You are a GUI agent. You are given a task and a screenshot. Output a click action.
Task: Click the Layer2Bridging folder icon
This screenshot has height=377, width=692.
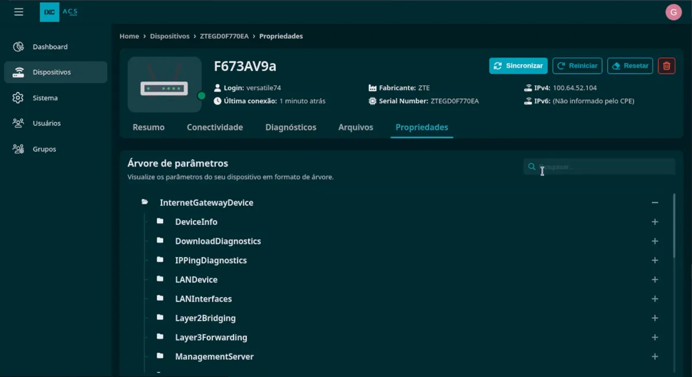click(x=160, y=318)
